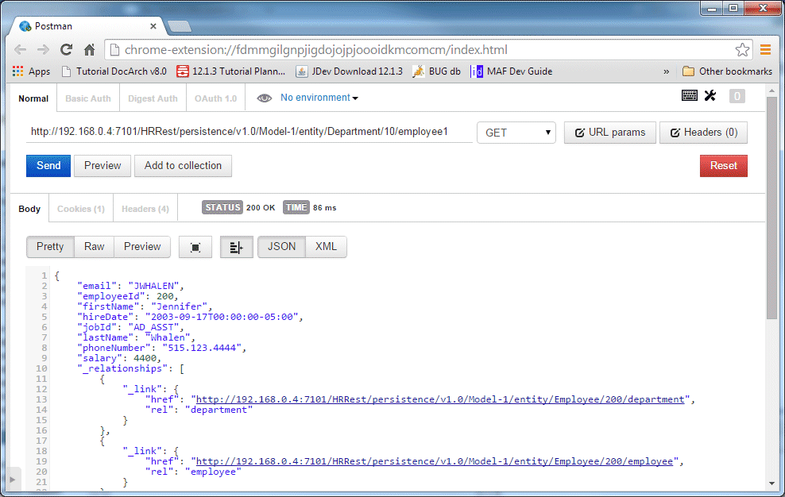Click the address bar URL
The height and width of the screenshot is (497, 785).
tap(316, 49)
